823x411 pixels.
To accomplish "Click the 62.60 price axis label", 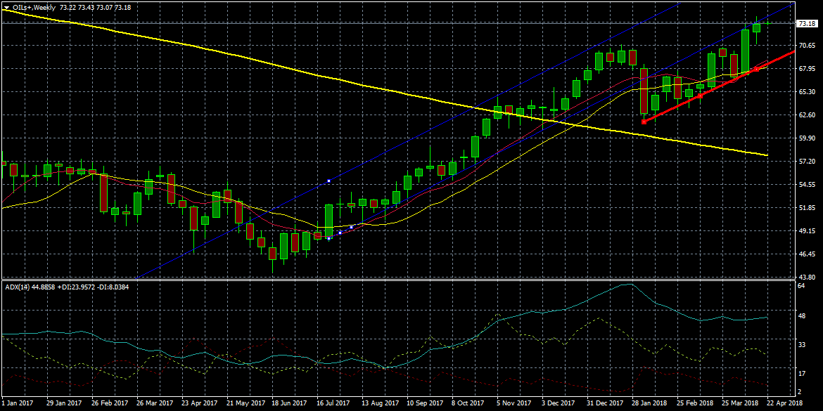I will click(x=806, y=115).
